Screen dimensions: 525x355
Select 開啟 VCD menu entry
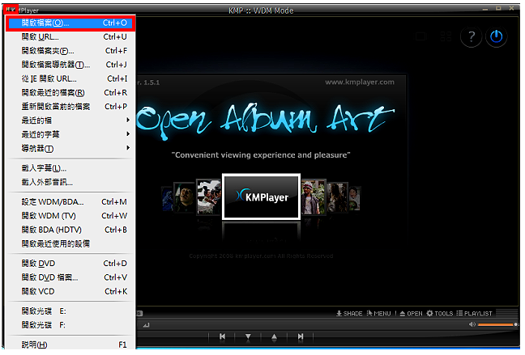[70, 291]
